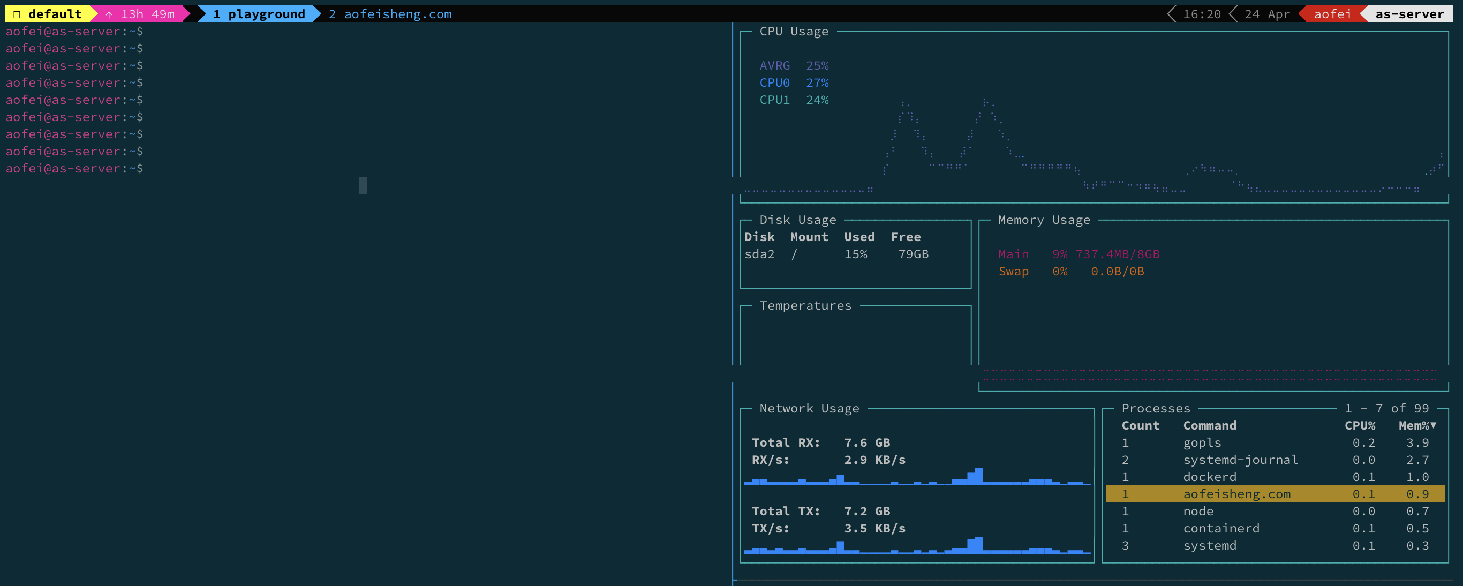The height and width of the screenshot is (586, 1463).
Task: Switch to tmux window 2 aofeisheng.com
Action: coord(390,14)
